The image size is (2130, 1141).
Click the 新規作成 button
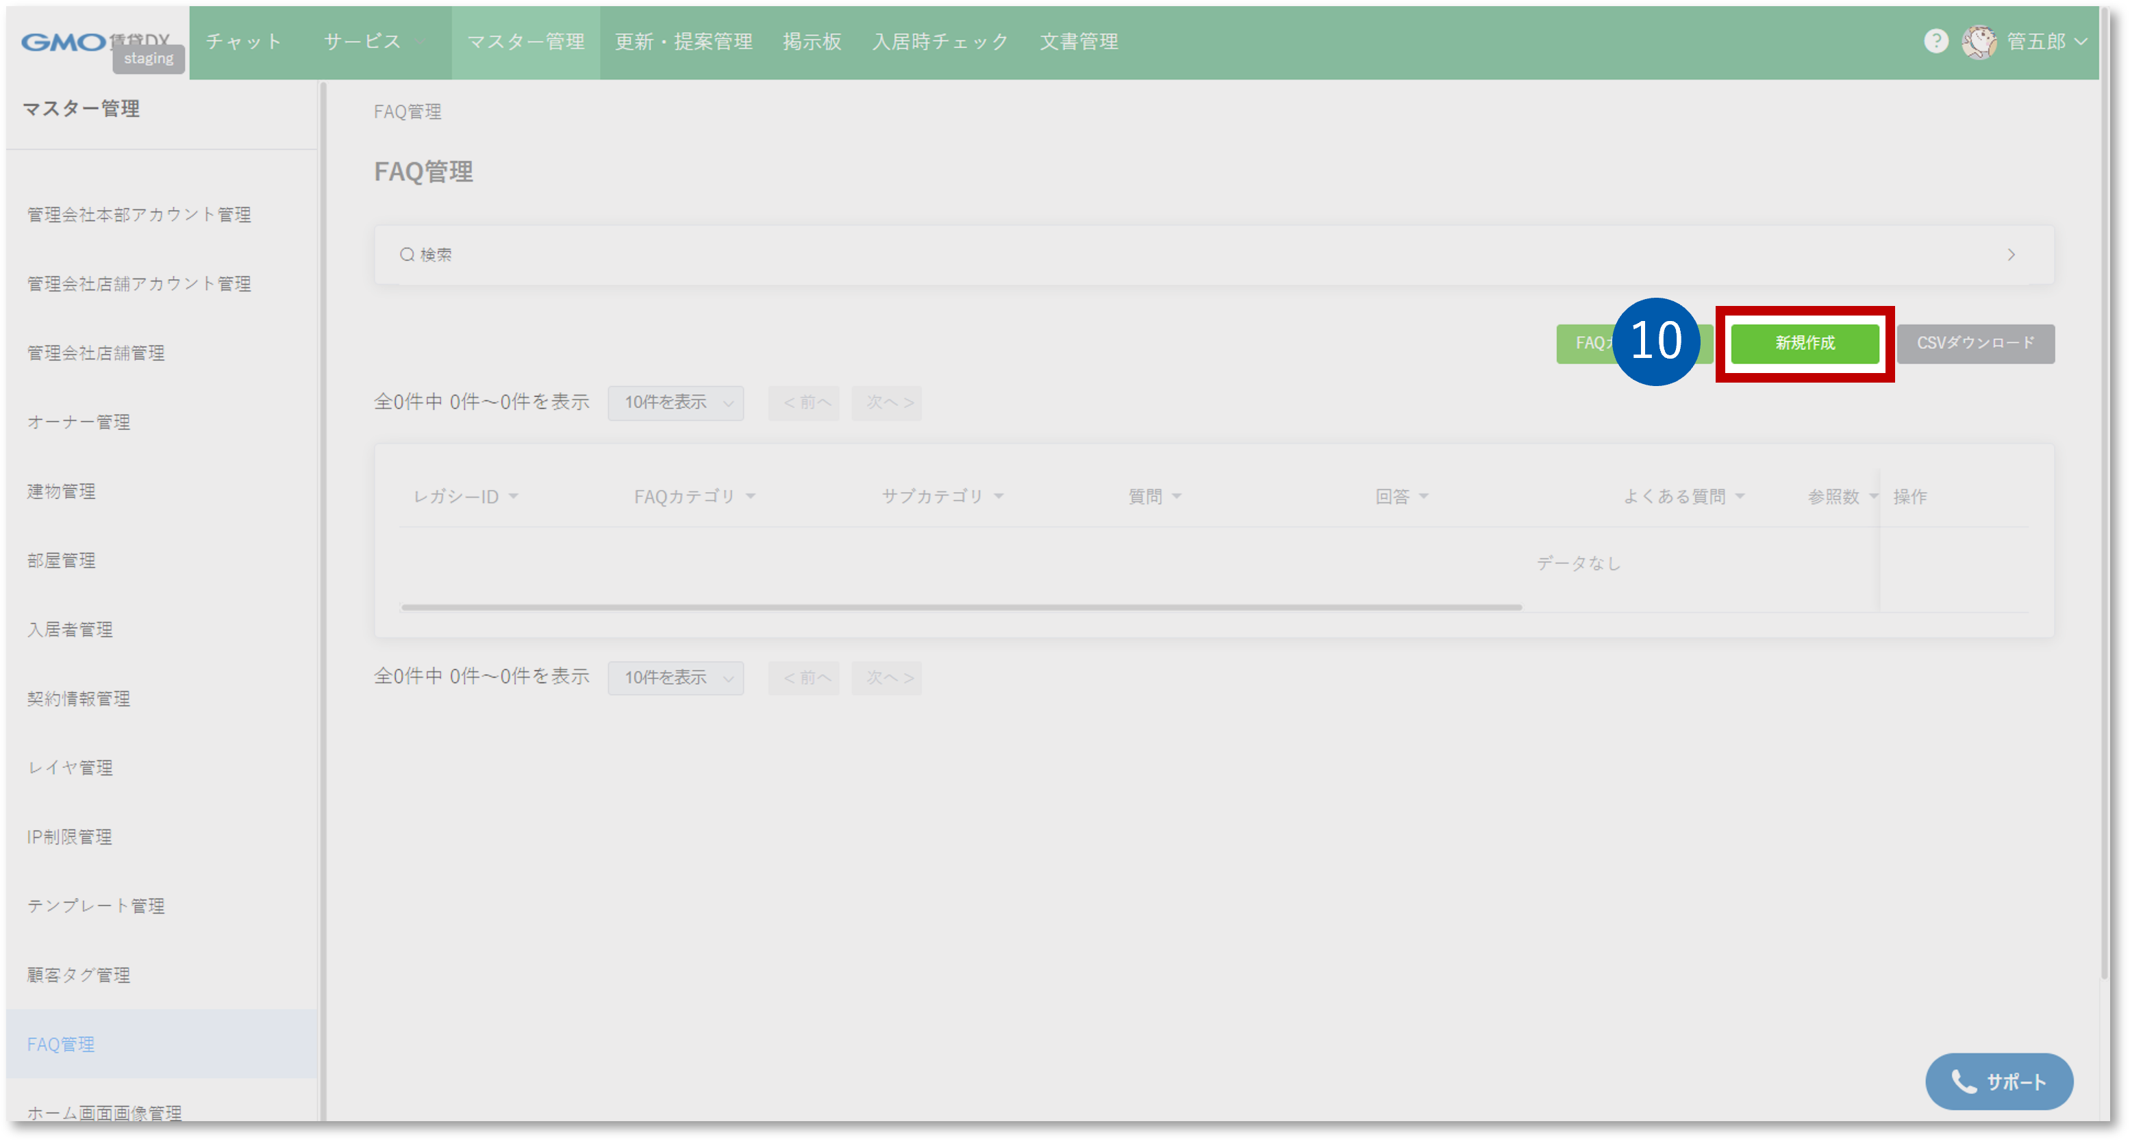[1804, 343]
